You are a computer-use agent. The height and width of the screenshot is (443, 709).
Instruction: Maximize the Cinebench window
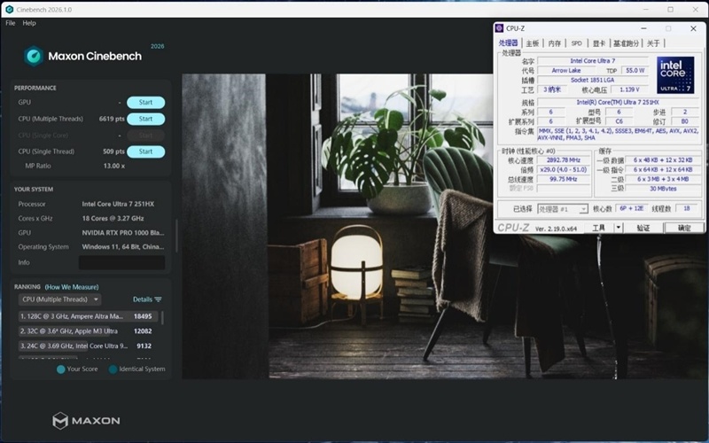click(x=671, y=10)
